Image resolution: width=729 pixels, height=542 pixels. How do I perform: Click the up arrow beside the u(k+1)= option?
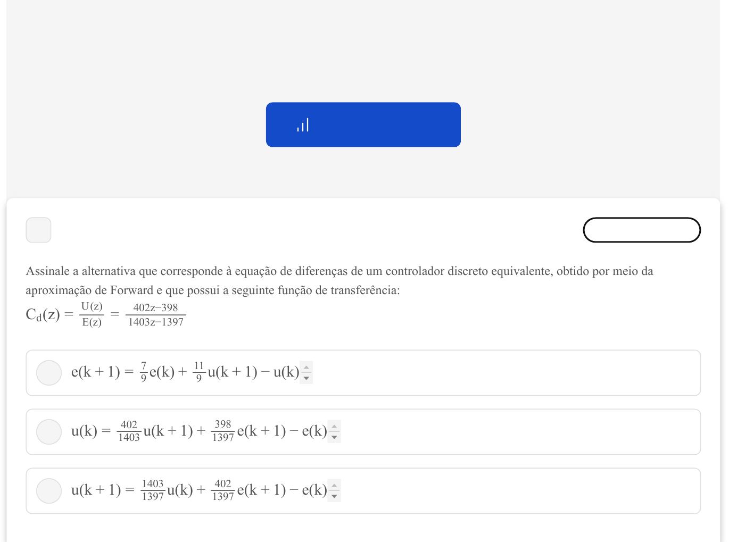tap(334, 485)
